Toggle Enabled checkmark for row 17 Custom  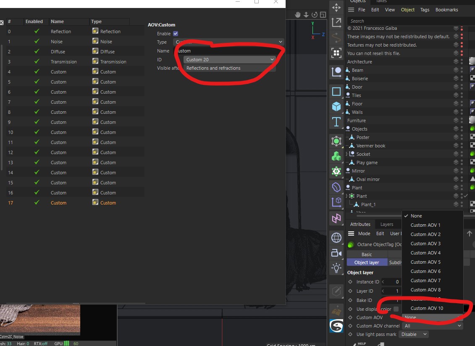37,202
